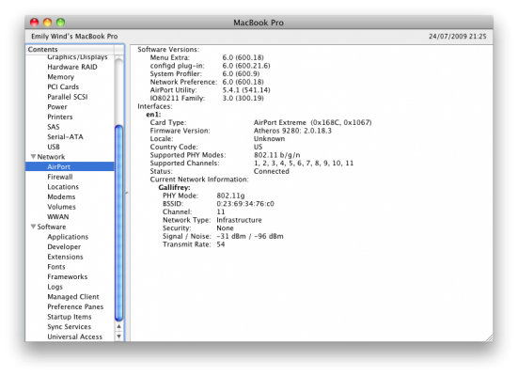Click the blue sidebar scrollbar thumb
Image resolution: width=518 pixels, height=376 pixels.
click(x=119, y=223)
